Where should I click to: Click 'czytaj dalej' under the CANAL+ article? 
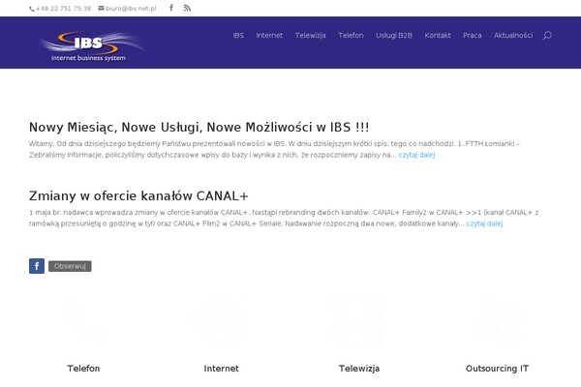pyautogui.click(x=484, y=223)
